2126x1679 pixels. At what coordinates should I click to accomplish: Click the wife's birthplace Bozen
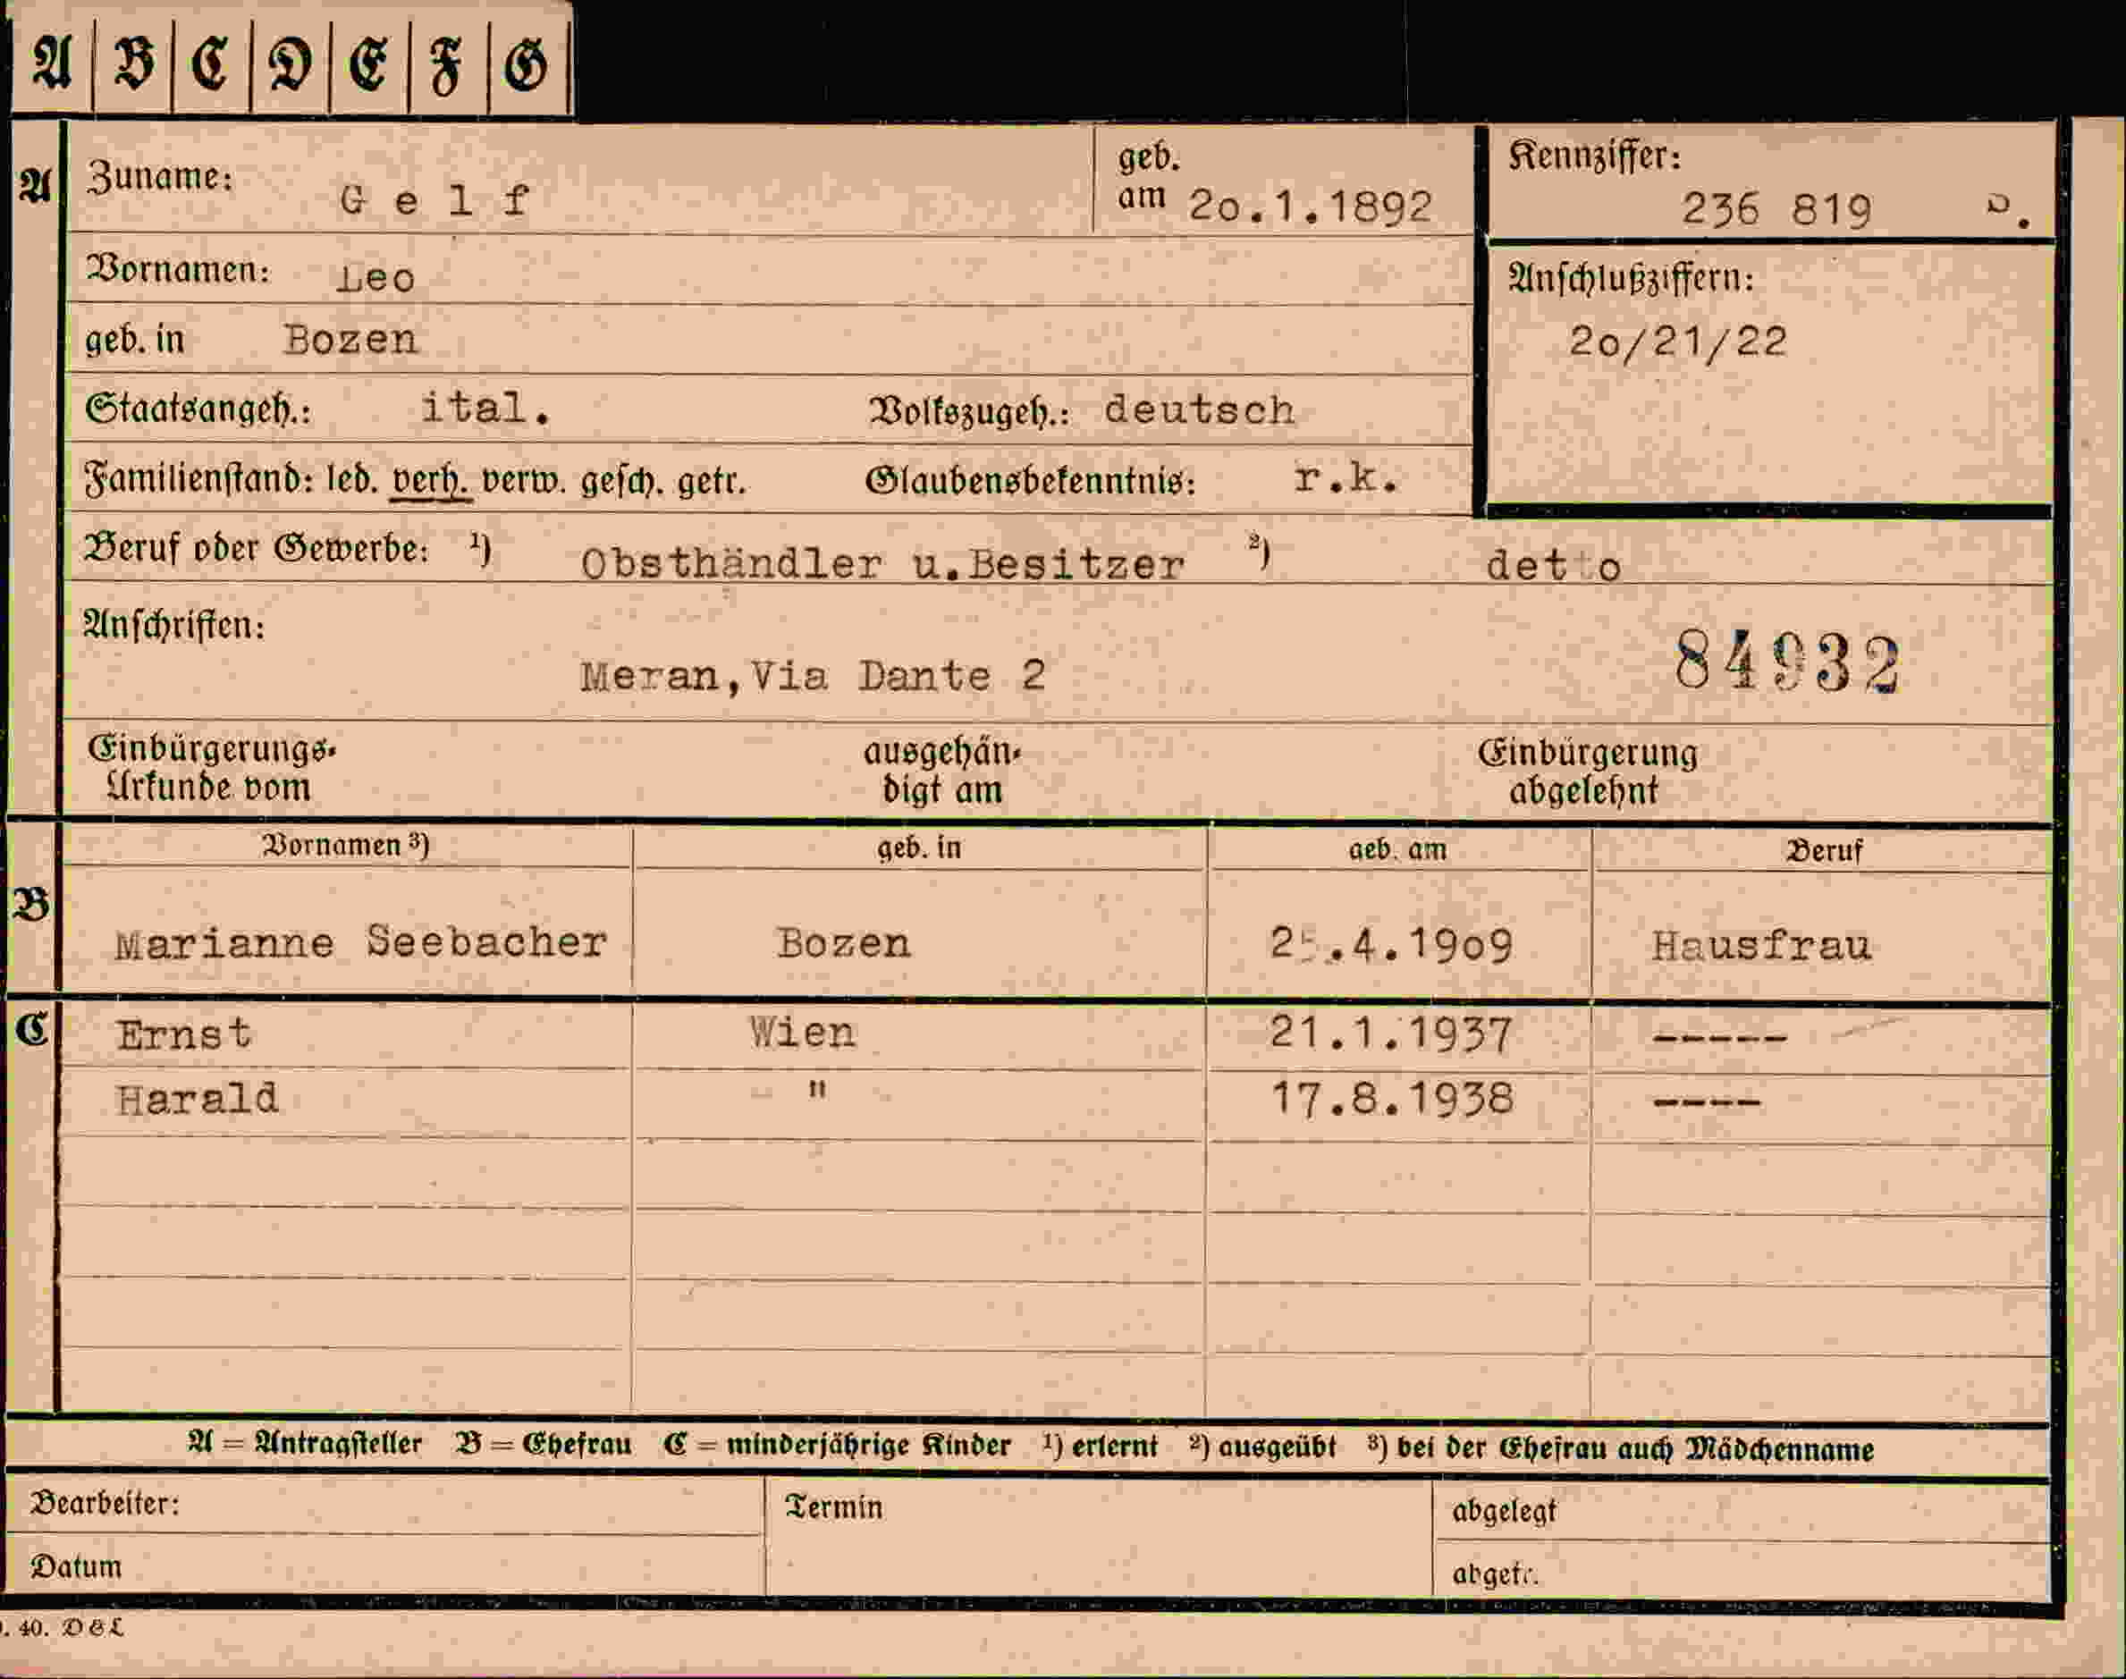pos(843,944)
